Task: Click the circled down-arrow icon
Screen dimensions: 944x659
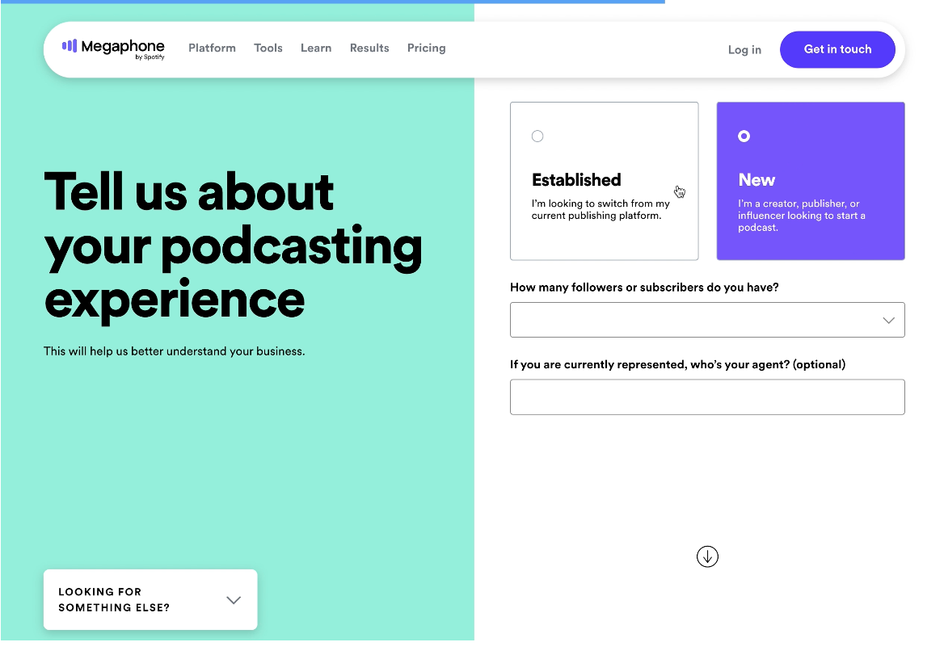Action: [707, 556]
